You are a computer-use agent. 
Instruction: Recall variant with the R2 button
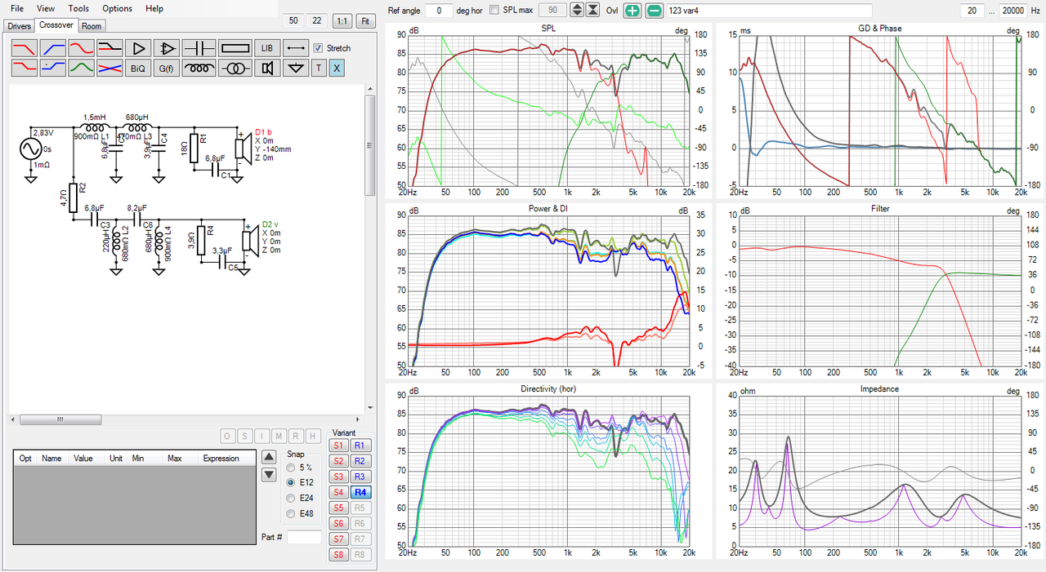360,461
